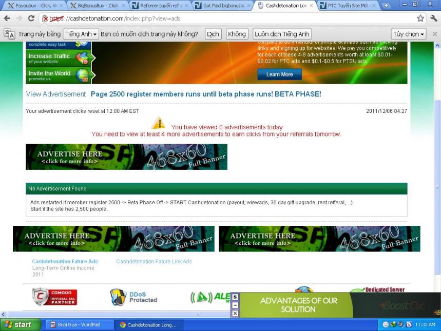Open the Windows start menu
The height and width of the screenshot is (331, 441).
(x=20, y=325)
